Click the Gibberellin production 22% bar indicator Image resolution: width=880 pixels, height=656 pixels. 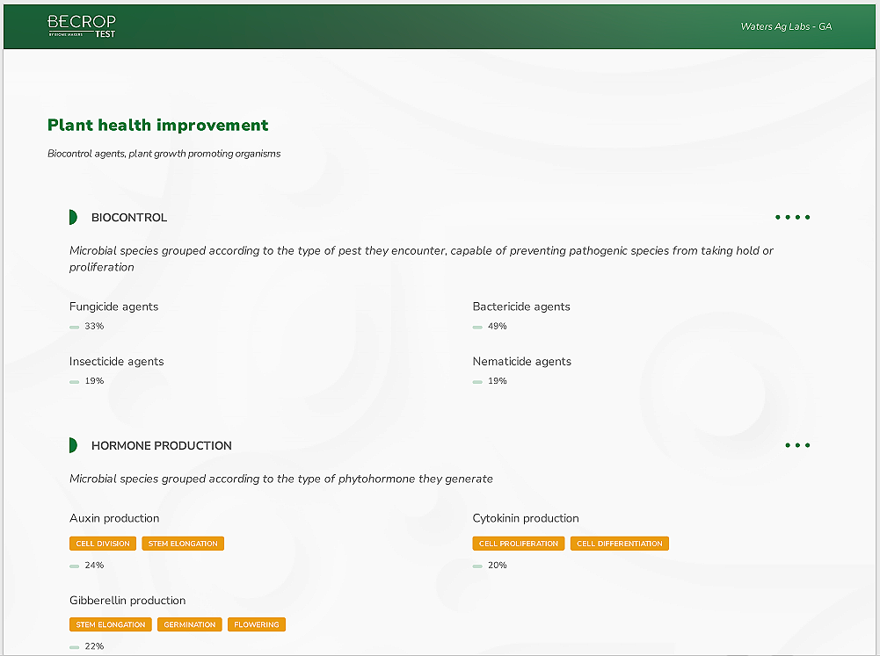click(74, 647)
